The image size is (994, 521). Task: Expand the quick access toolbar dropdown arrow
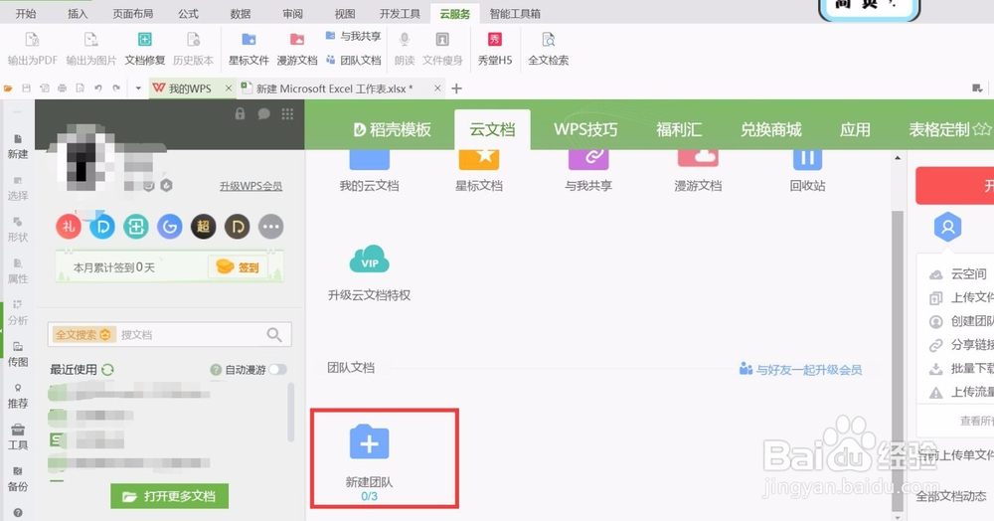click(x=138, y=88)
